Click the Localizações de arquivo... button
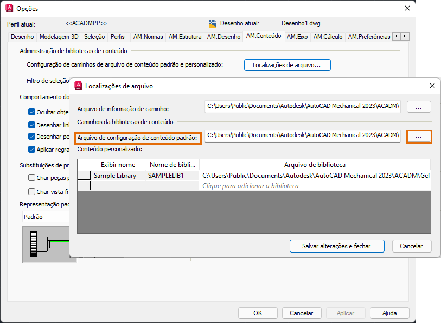Image resolution: width=441 pixels, height=323 pixels. tap(287, 65)
